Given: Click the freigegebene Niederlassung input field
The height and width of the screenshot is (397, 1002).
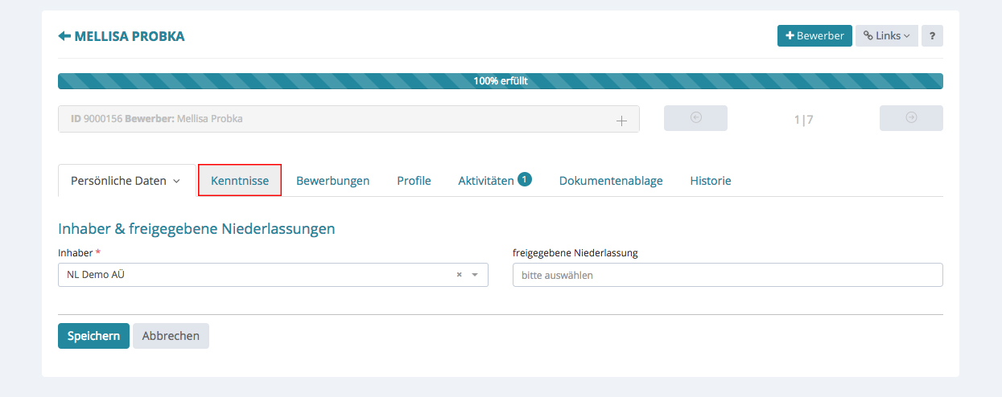Looking at the screenshot, I should [x=727, y=275].
